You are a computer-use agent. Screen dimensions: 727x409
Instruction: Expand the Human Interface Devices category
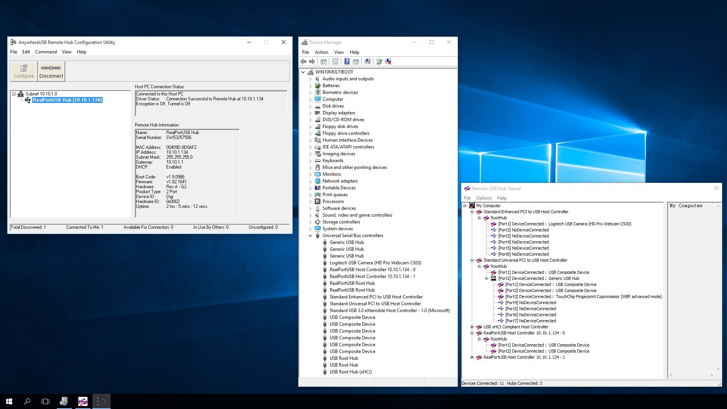coord(310,140)
